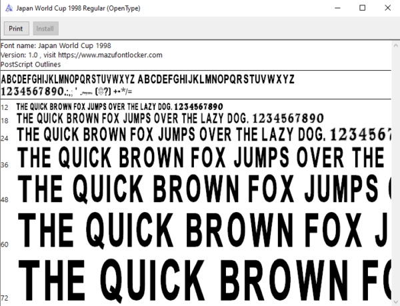Click the PostScript Outlines text
The width and height of the screenshot is (400, 306).
(31, 64)
